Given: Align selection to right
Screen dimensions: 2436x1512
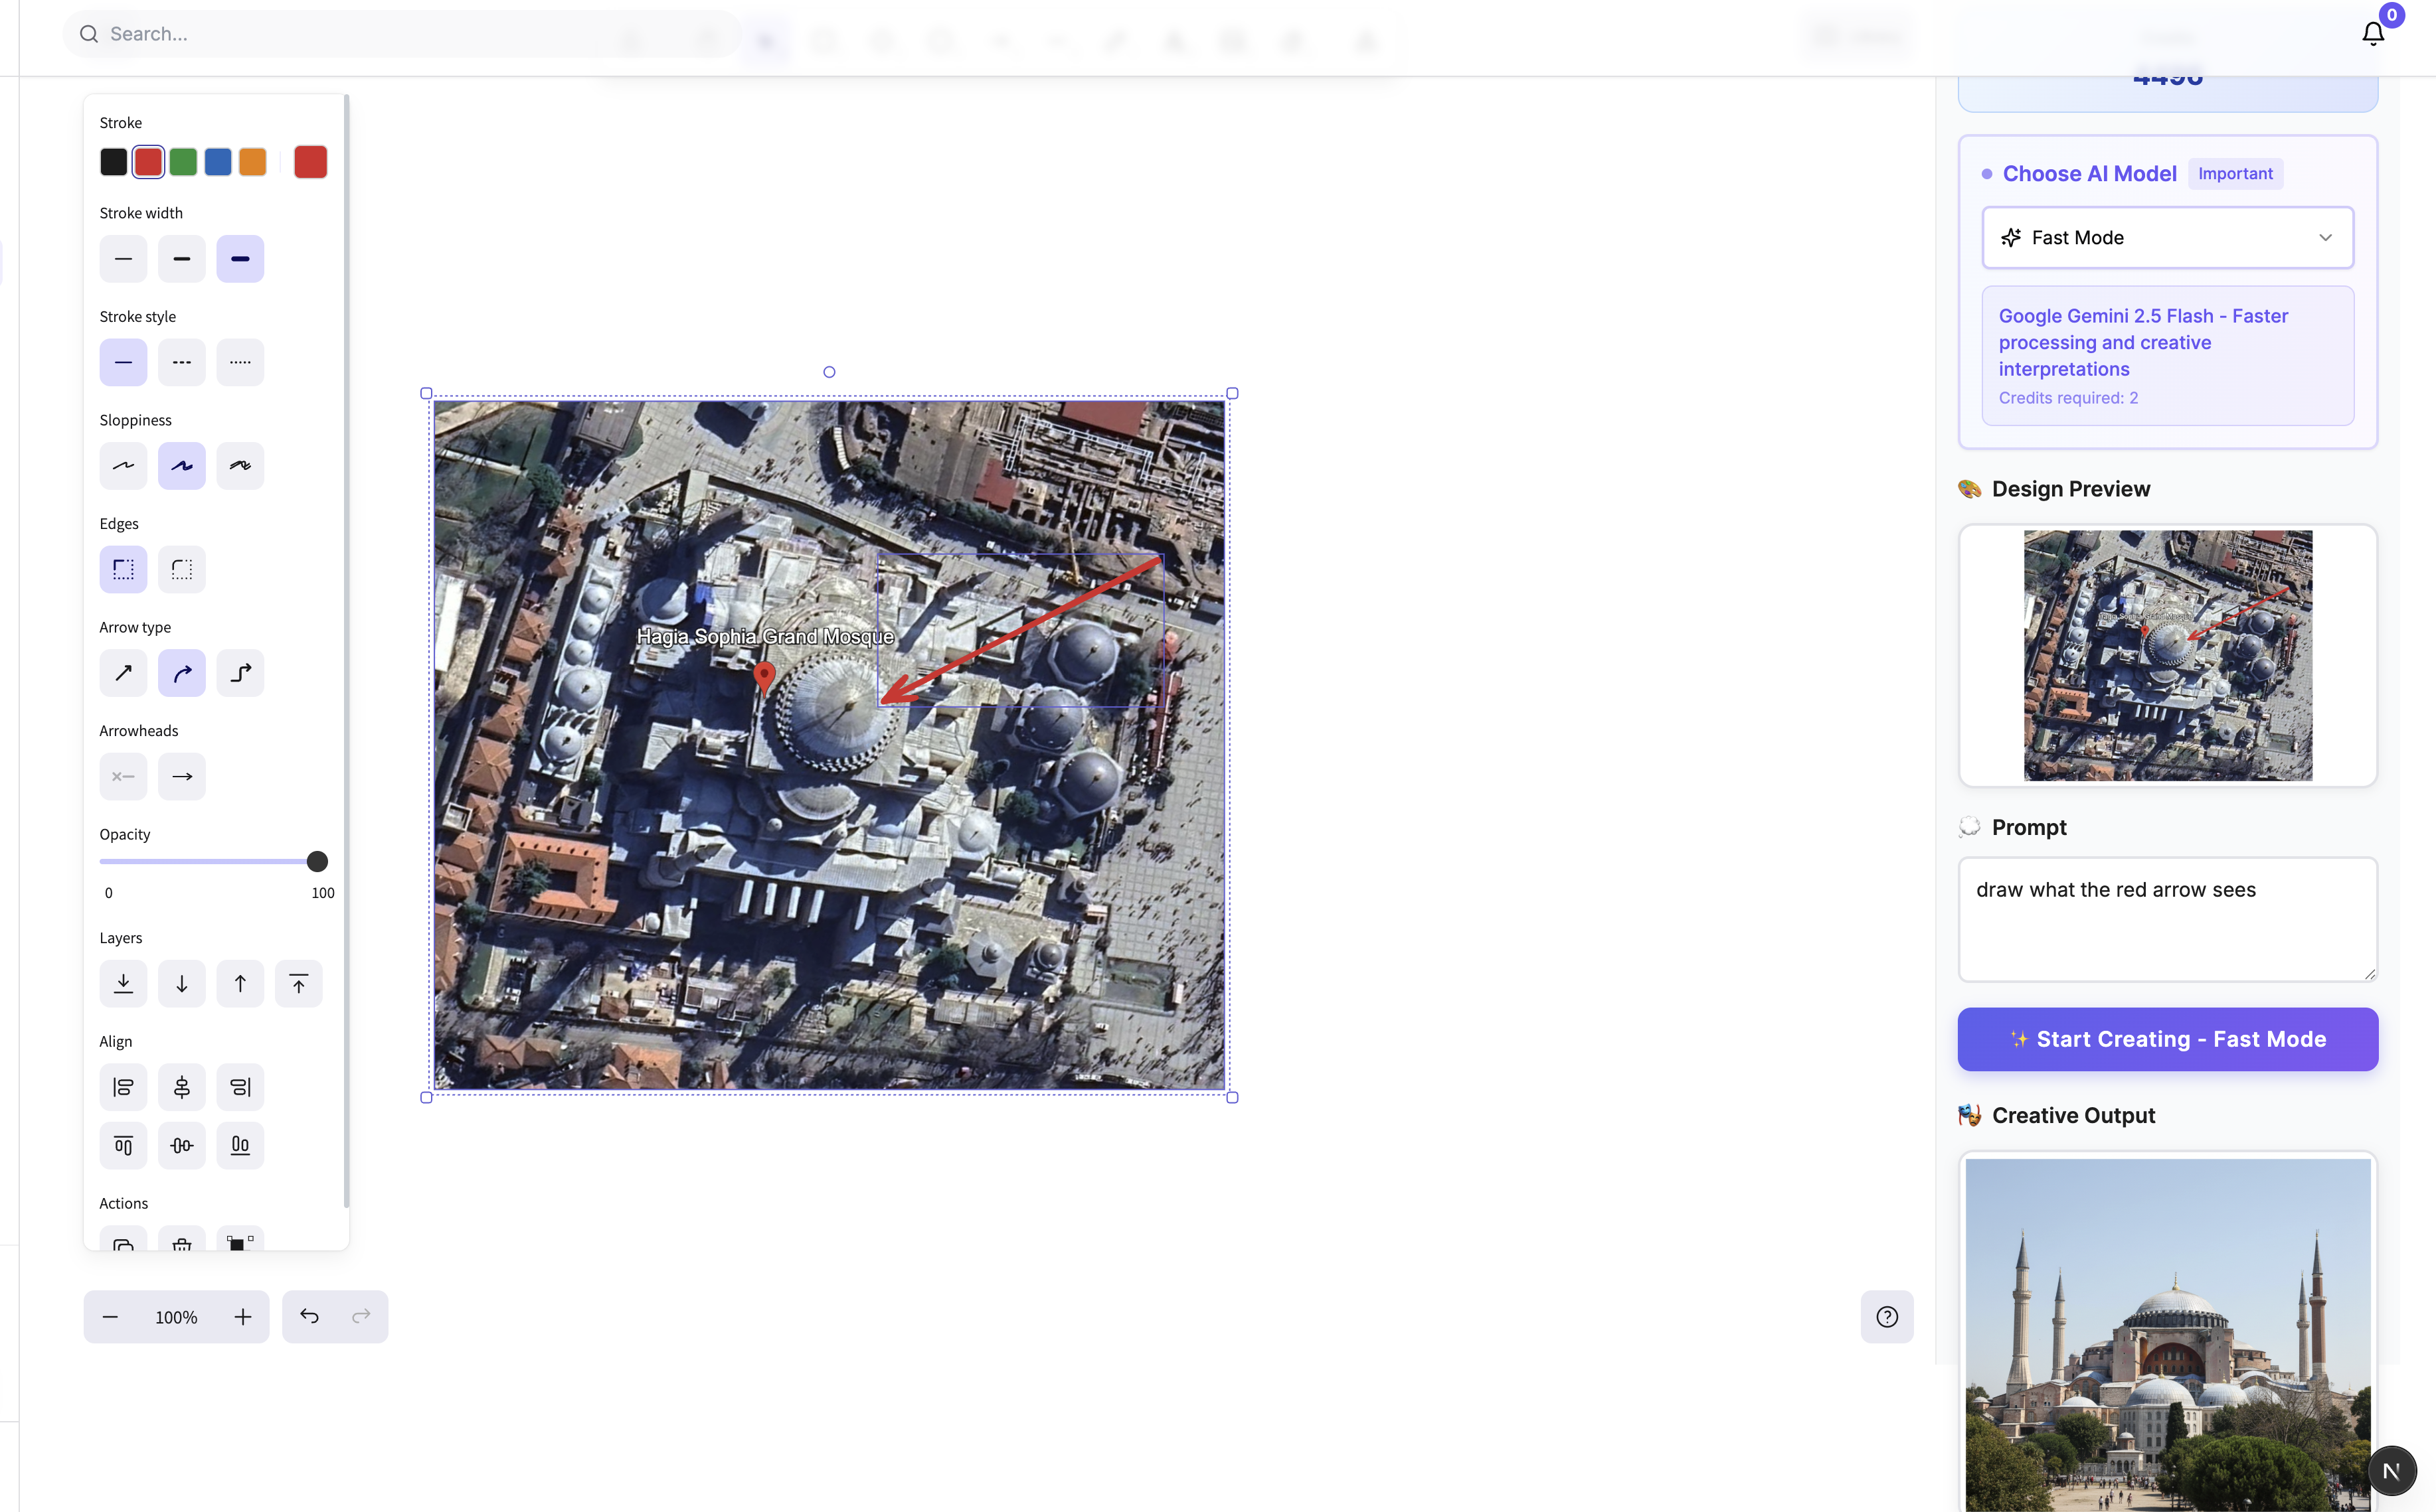Looking at the screenshot, I should point(240,1087).
